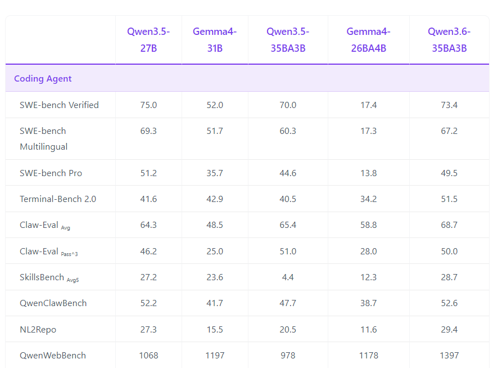The height and width of the screenshot is (368, 502).
Task: Click the Coding Agent section header
Action: [43, 79]
